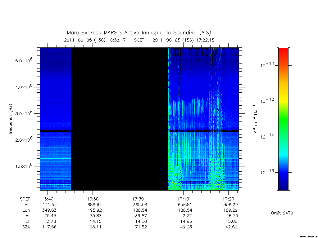Click altitude value 636.81
318x238 pixels.
click(x=185, y=205)
